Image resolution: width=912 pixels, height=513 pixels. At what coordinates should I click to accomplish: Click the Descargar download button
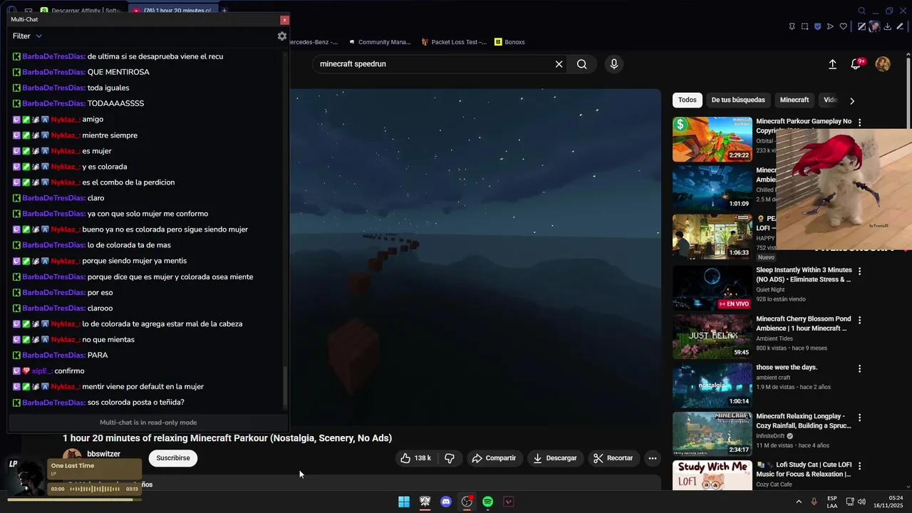point(555,458)
